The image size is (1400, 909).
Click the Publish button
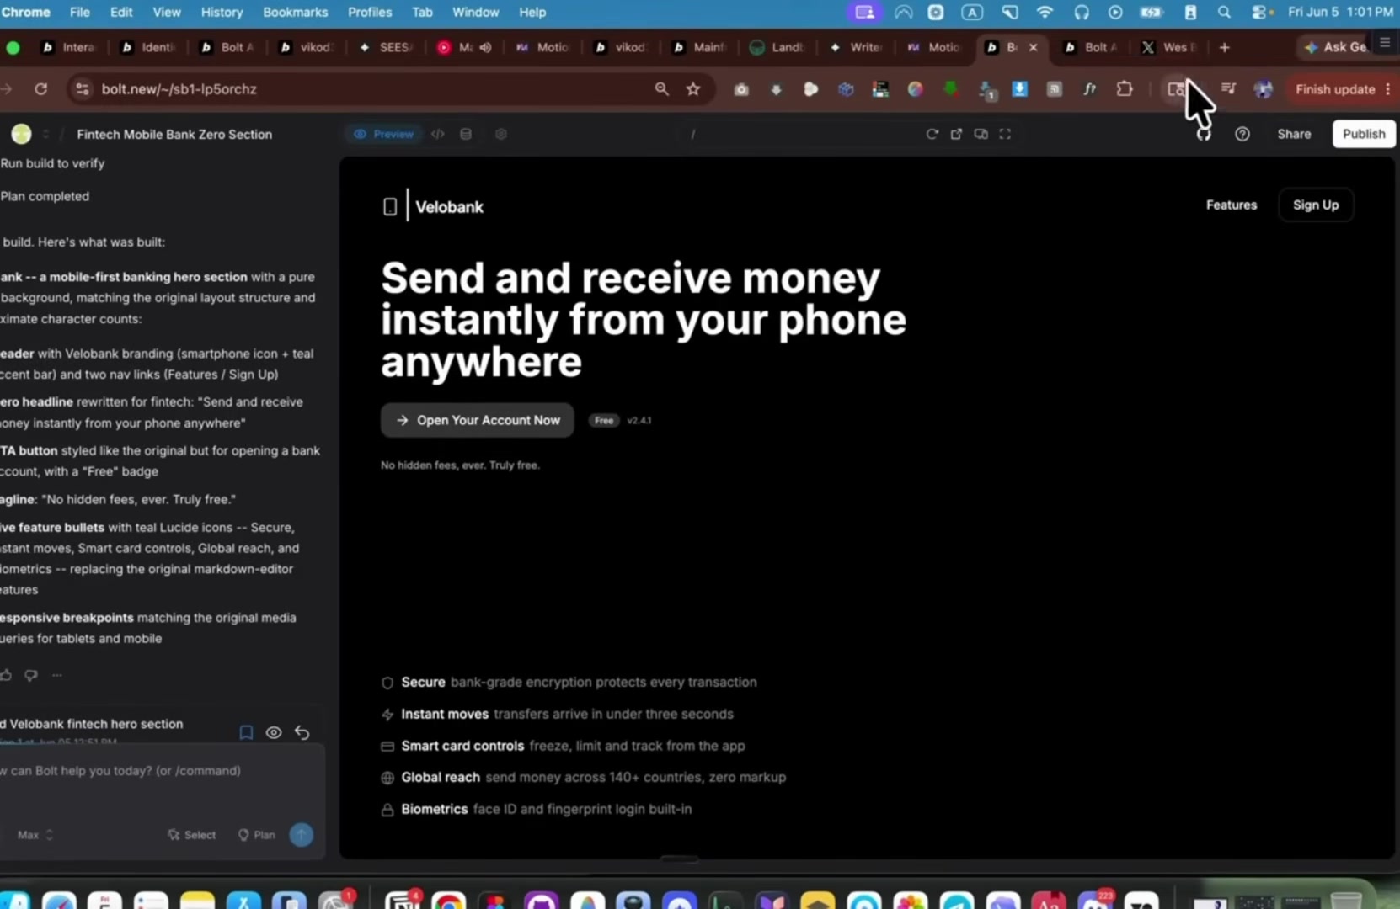click(x=1364, y=134)
